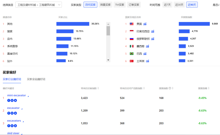Open the excavator keyword link
Viewport: 220px width, 135px height.
[x=13, y=108]
